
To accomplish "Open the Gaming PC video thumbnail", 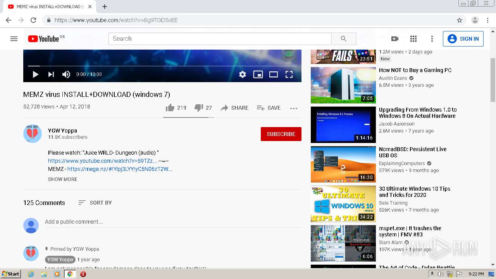I will (x=343, y=85).
